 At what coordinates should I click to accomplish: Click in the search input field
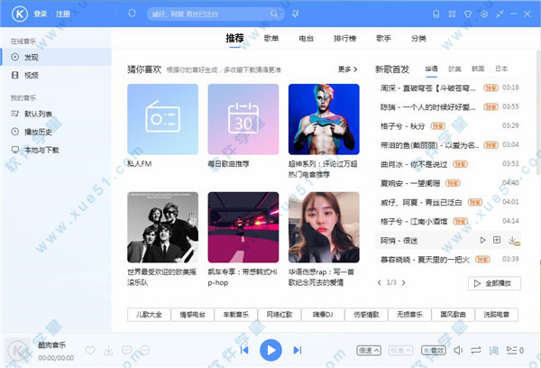[209, 14]
